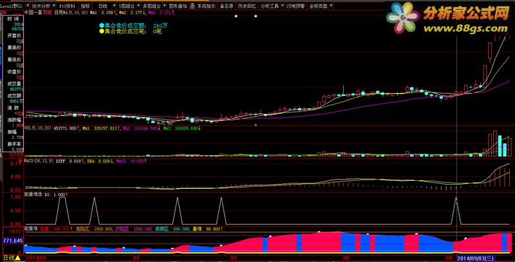Click the VOL(5,10,20) indicator label
Screen dimensions: 515x262
[38, 128]
